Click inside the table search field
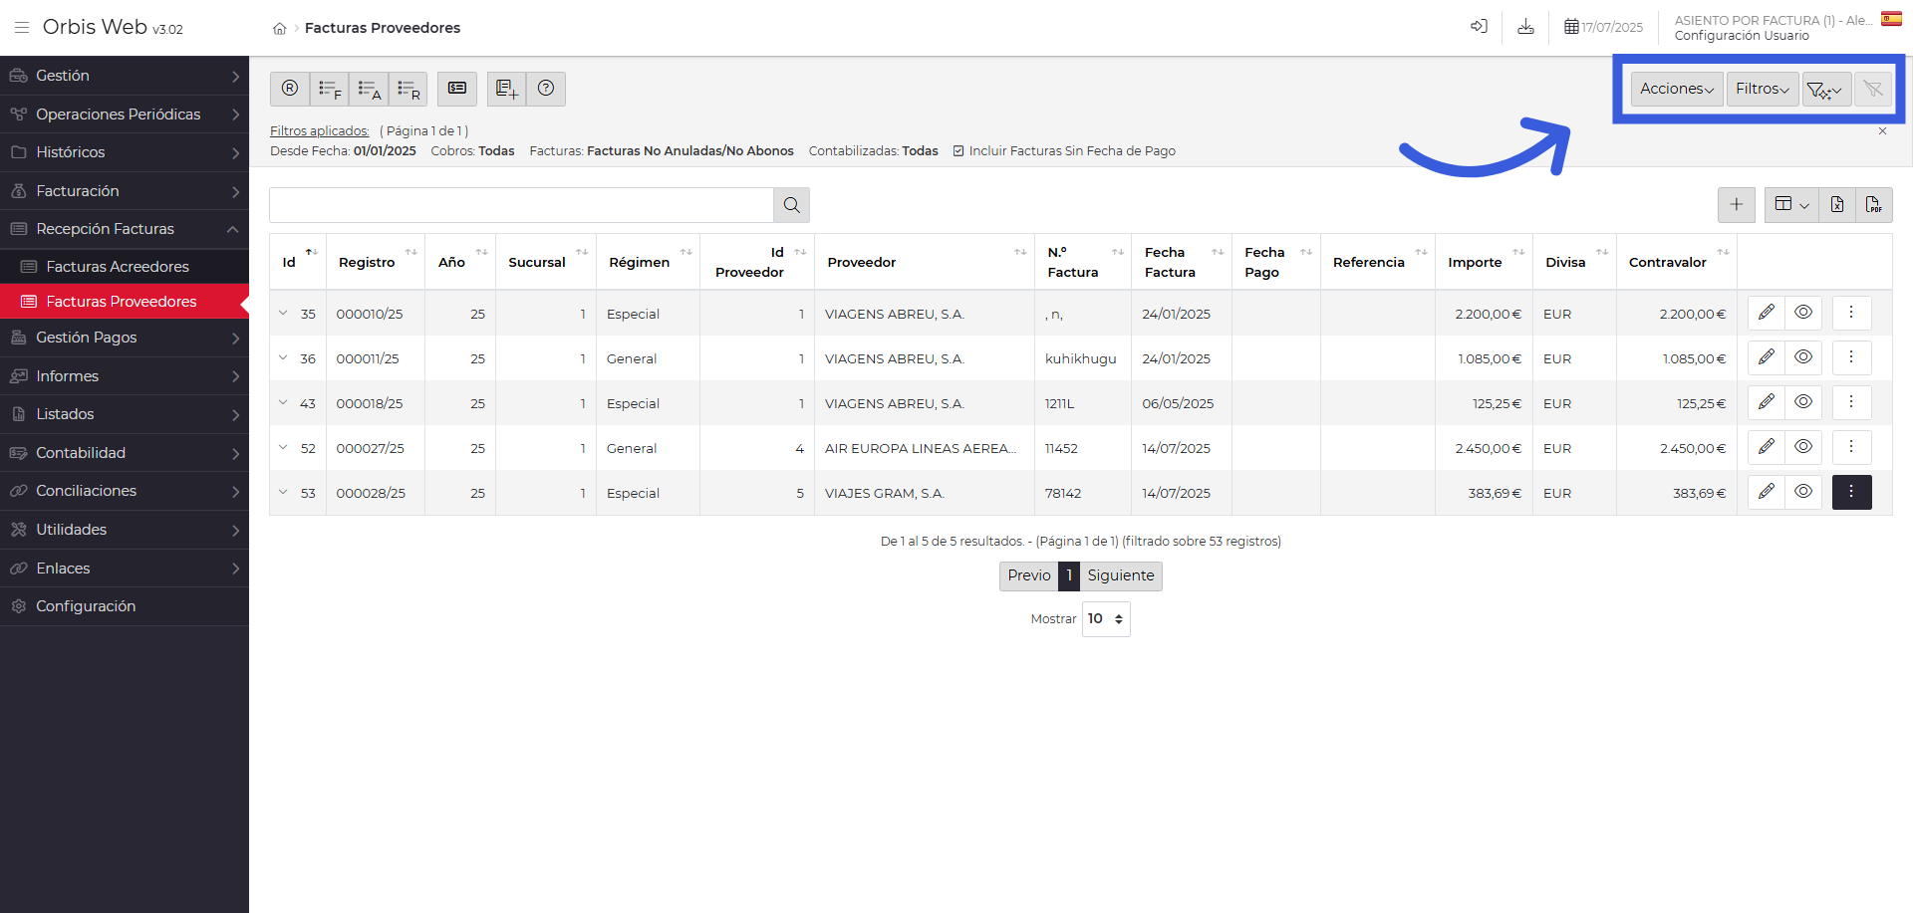This screenshot has width=1913, height=913. coord(521,205)
